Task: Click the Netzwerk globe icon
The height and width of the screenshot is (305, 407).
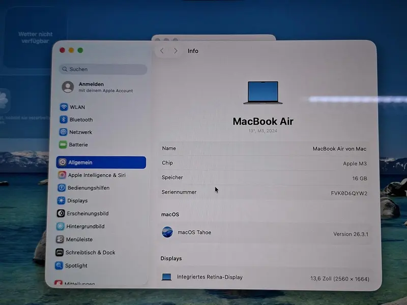Action: [63, 132]
